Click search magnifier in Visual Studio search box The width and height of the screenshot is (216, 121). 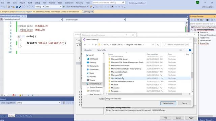point(123,3)
